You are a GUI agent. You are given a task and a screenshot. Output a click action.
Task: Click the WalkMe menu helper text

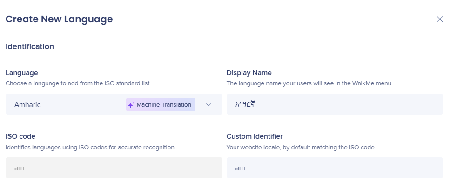[x=309, y=83]
